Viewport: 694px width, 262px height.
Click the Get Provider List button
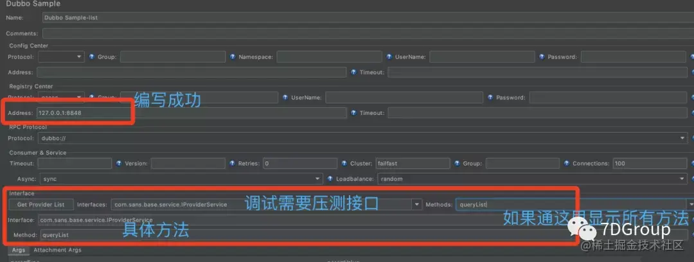coord(40,204)
